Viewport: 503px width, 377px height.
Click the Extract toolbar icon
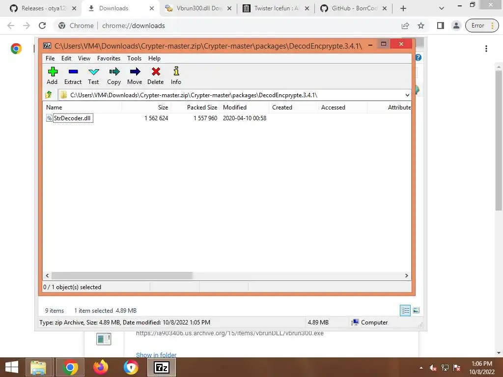73,76
